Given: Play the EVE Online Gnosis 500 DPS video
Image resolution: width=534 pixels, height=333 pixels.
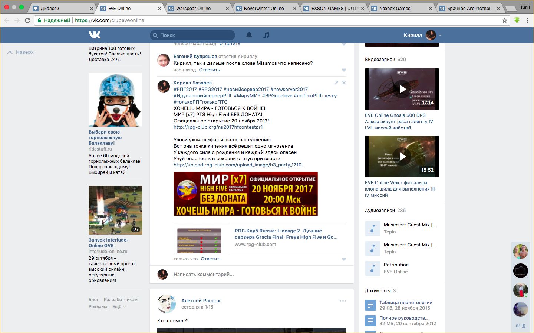Looking at the screenshot, I should click(402, 89).
